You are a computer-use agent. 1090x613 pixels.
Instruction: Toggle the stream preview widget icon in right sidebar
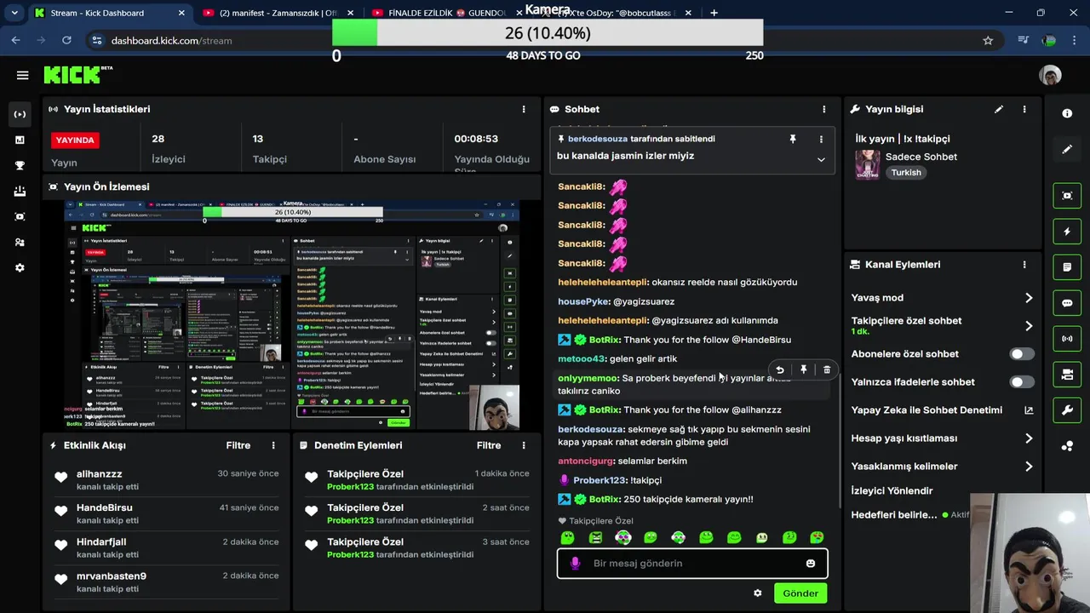[1067, 196]
